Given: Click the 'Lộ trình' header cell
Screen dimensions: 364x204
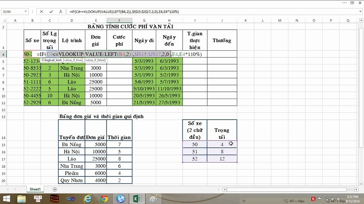Looking at the screenshot, I should pos(72,40).
